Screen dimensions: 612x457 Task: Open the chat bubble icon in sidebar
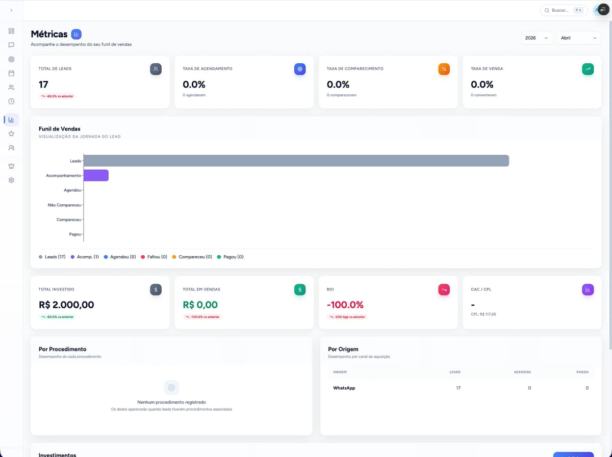point(11,45)
